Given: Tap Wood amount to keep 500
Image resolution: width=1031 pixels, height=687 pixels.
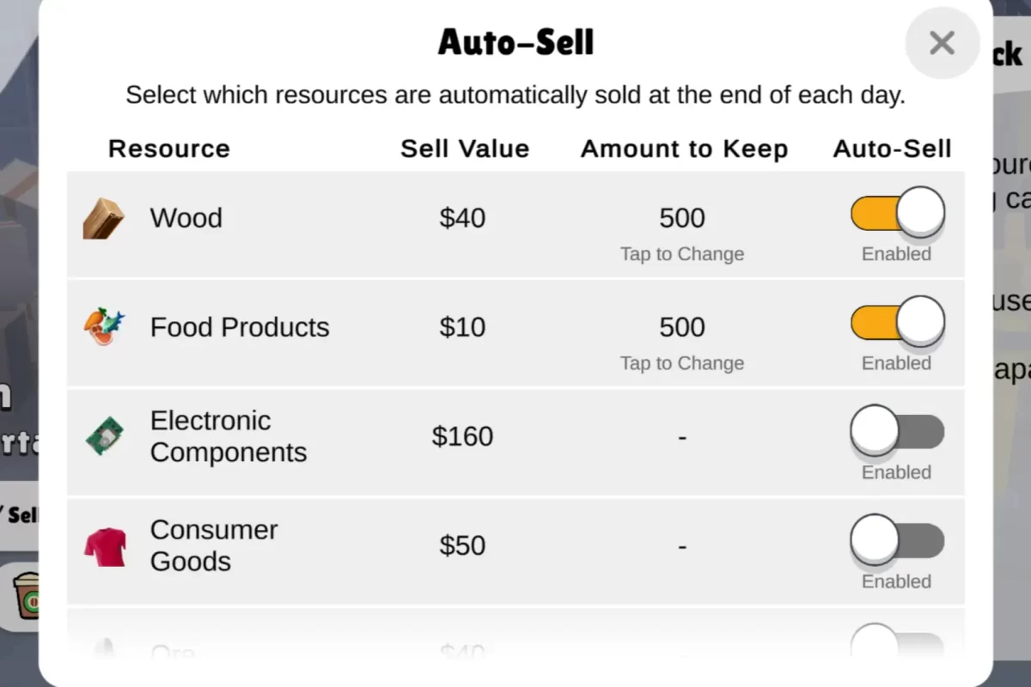Looking at the screenshot, I should click(682, 218).
